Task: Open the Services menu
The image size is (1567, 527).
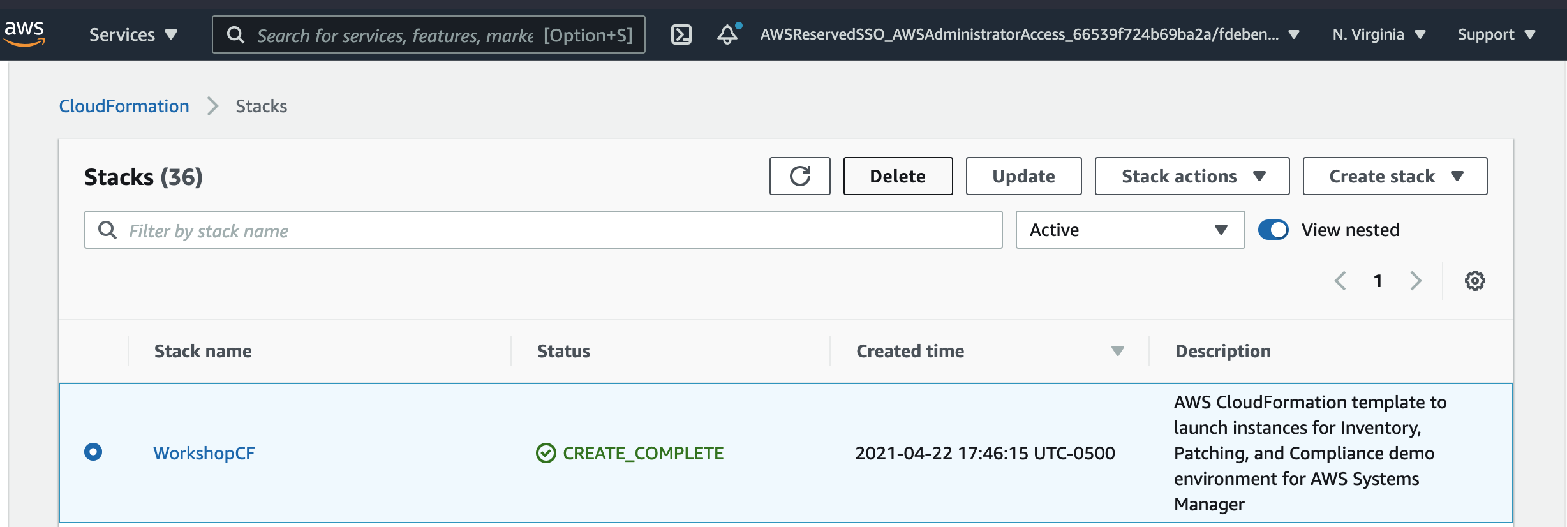Action: 133,34
